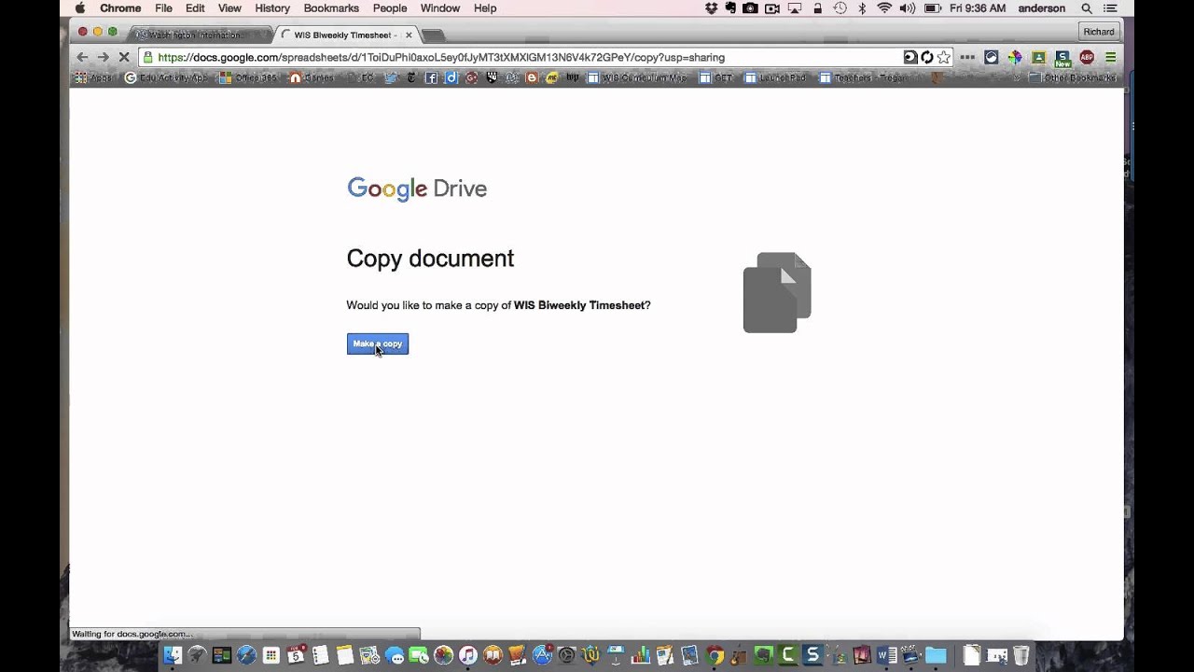
Task: Open the GET bookmark
Action: click(716, 78)
